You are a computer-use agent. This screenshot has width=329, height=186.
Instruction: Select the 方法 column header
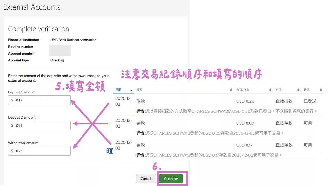click(x=279, y=90)
